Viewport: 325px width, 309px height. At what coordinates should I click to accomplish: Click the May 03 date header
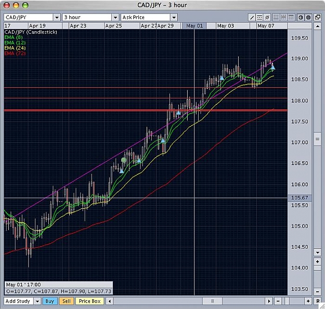point(226,26)
